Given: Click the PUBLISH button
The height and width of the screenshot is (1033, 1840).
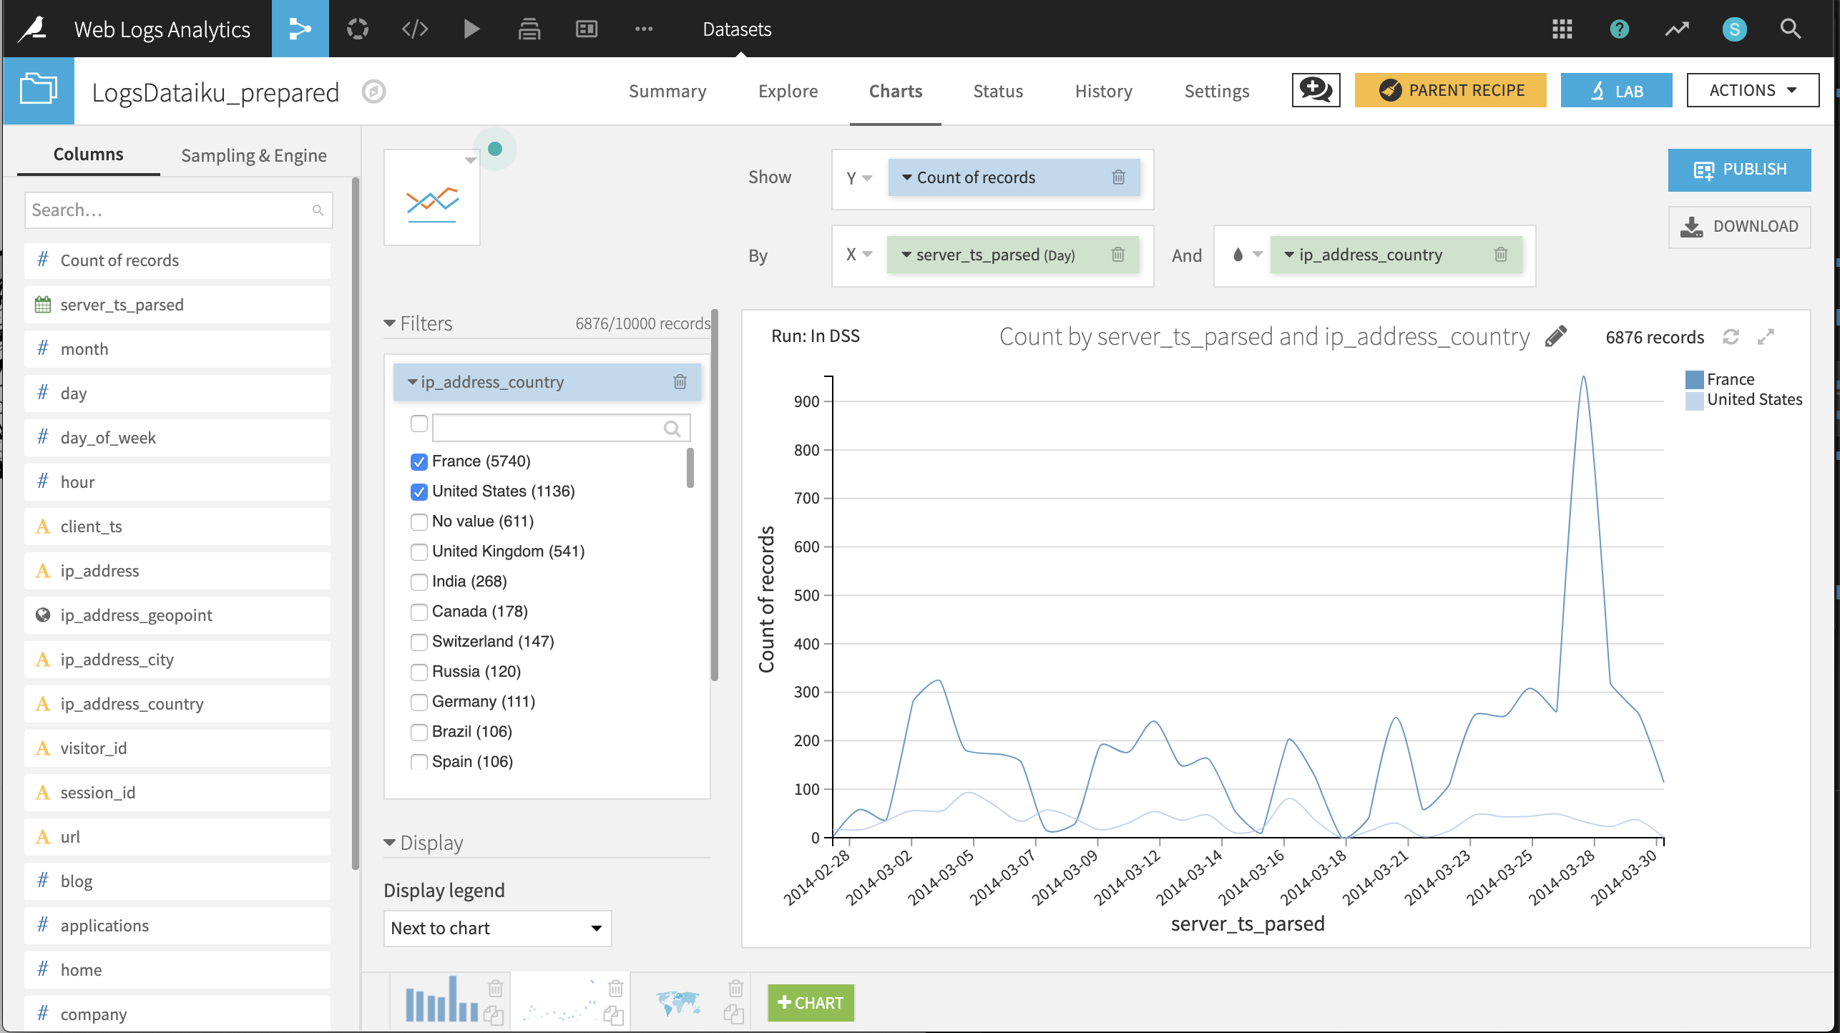Looking at the screenshot, I should pos(1739,170).
